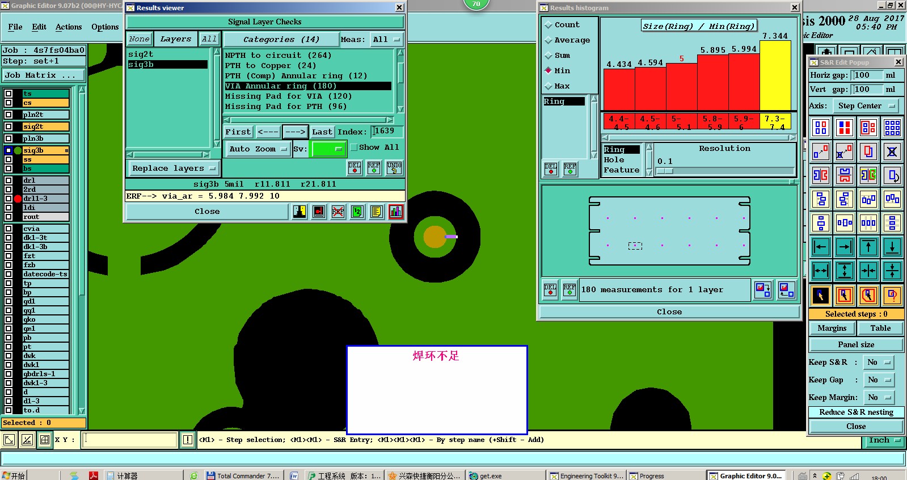
Task: Select the Layers tab in Results viewer
Action: 175,39
